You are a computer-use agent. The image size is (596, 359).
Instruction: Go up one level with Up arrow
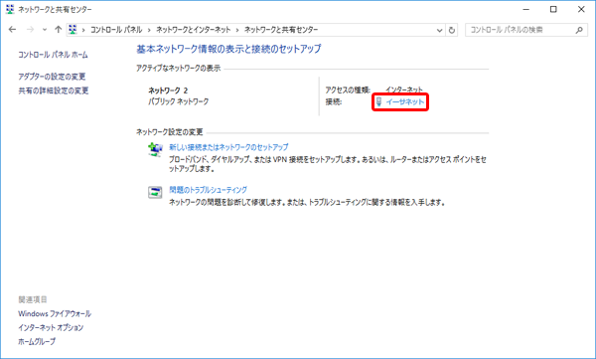[58, 30]
